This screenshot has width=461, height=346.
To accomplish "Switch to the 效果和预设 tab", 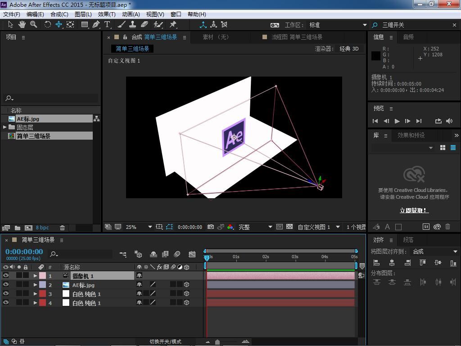I will 411,135.
